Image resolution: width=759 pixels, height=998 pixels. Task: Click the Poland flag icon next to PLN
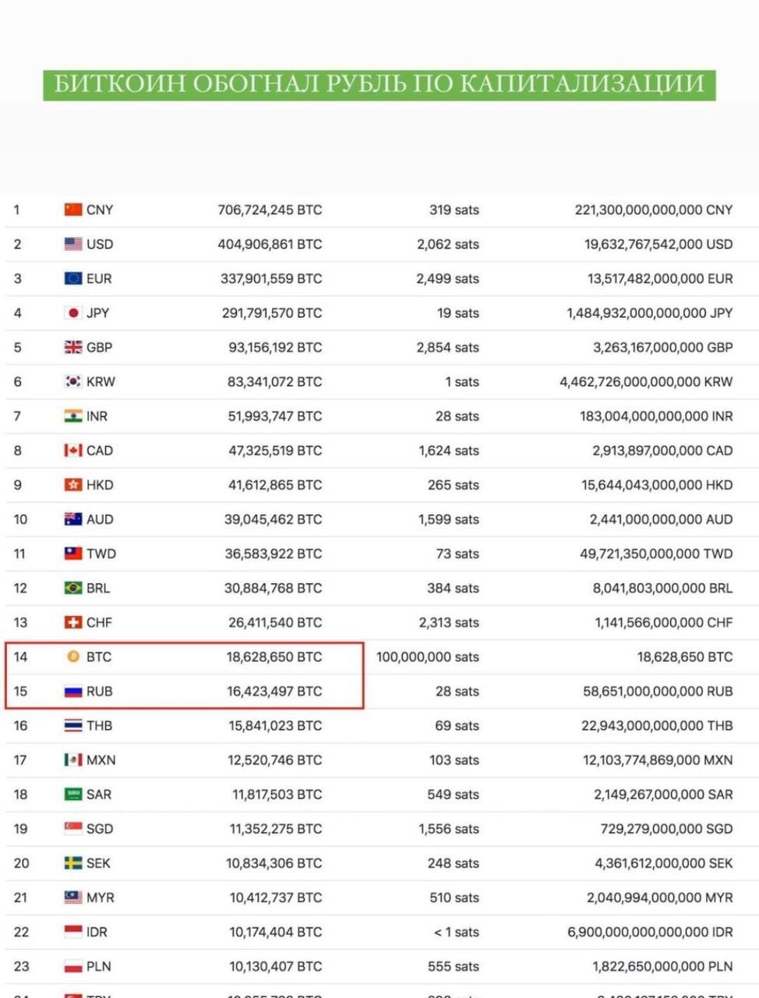pyautogui.click(x=73, y=965)
